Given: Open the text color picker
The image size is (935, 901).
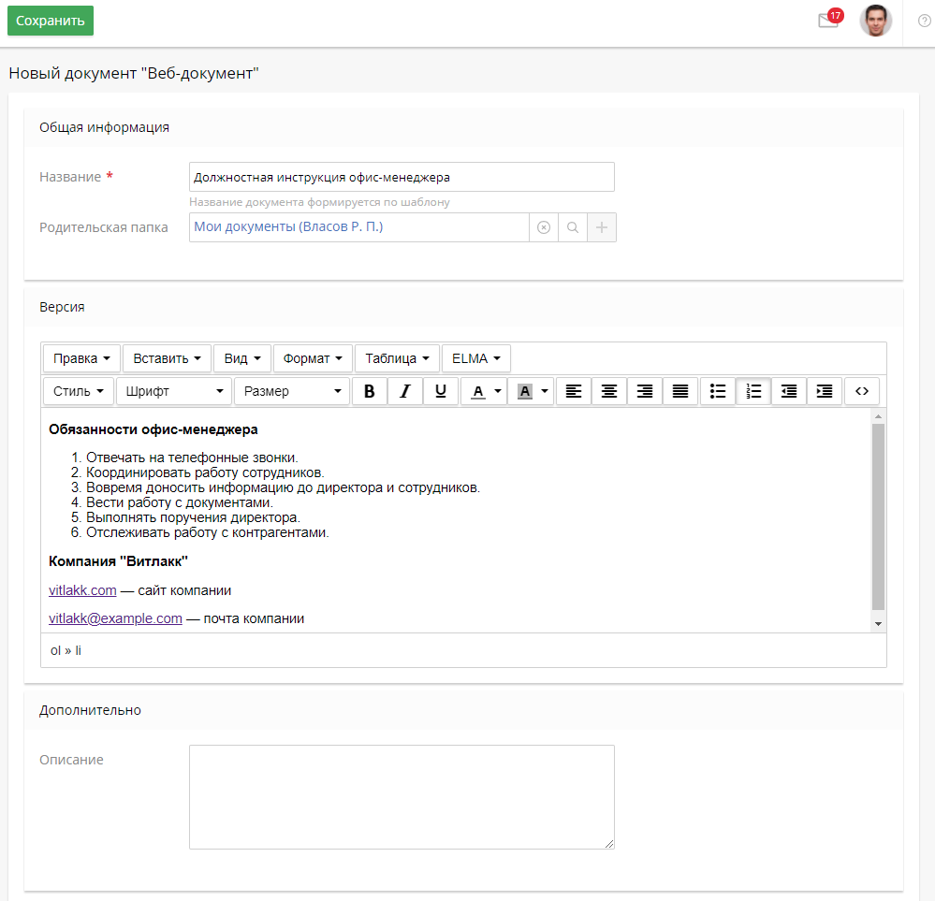Looking at the screenshot, I should pos(483,391).
